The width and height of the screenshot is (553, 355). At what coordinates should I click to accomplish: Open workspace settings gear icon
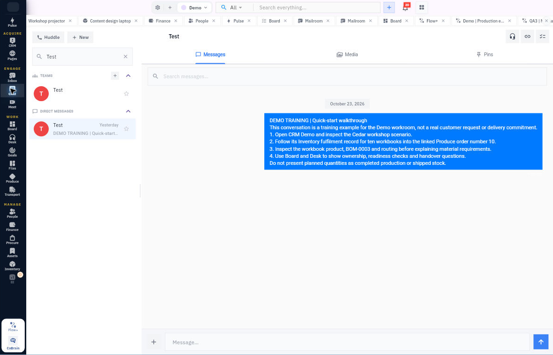(x=157, y=7)
